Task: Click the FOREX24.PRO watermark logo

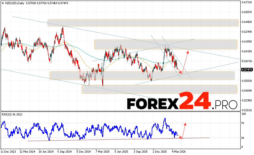Action: point(182,103)
